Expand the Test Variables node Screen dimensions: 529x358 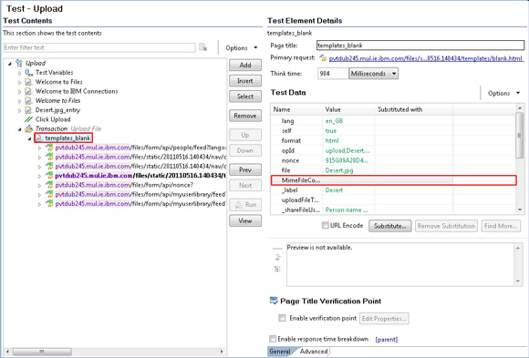pos(19,73)
